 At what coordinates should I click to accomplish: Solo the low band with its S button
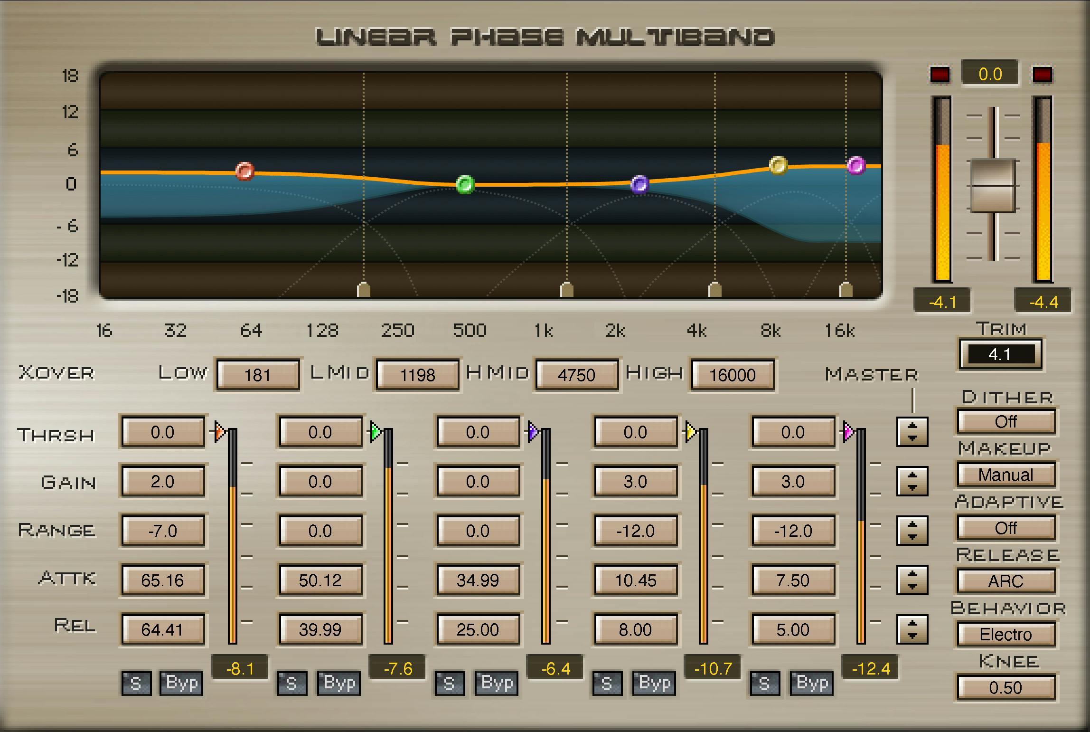click(x=135, y=684)
